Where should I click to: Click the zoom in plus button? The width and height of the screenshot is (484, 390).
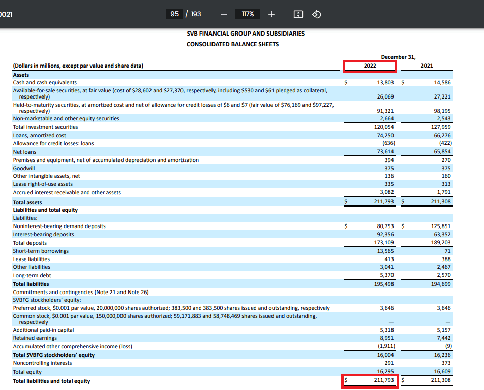[271, 14]
